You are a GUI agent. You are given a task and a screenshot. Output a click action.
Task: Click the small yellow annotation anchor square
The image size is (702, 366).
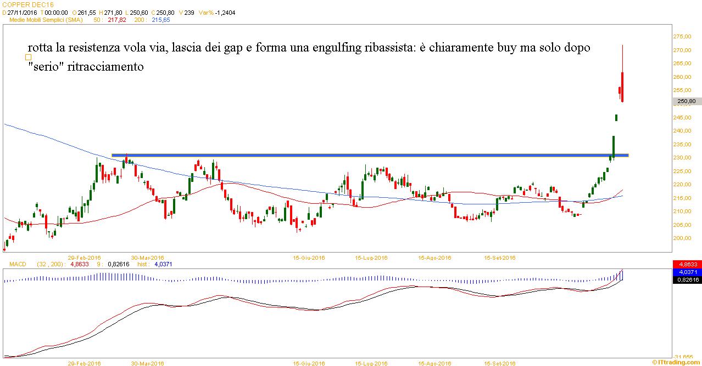tap(29, 57)
